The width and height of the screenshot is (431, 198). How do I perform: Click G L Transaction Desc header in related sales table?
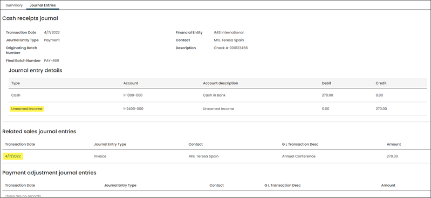[300, 144]
